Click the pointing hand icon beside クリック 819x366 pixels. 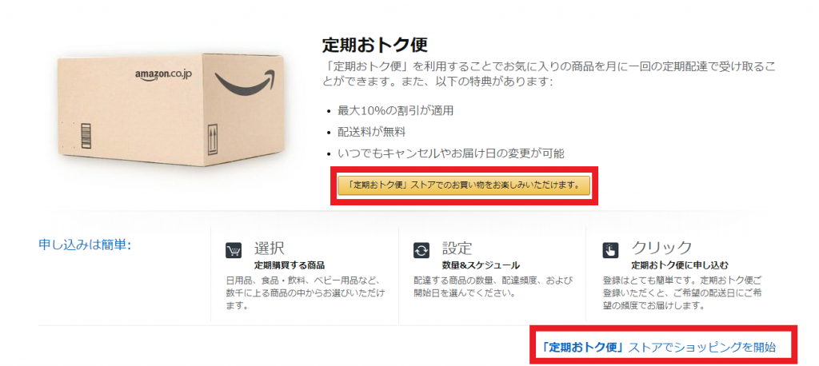coord(610,250)
